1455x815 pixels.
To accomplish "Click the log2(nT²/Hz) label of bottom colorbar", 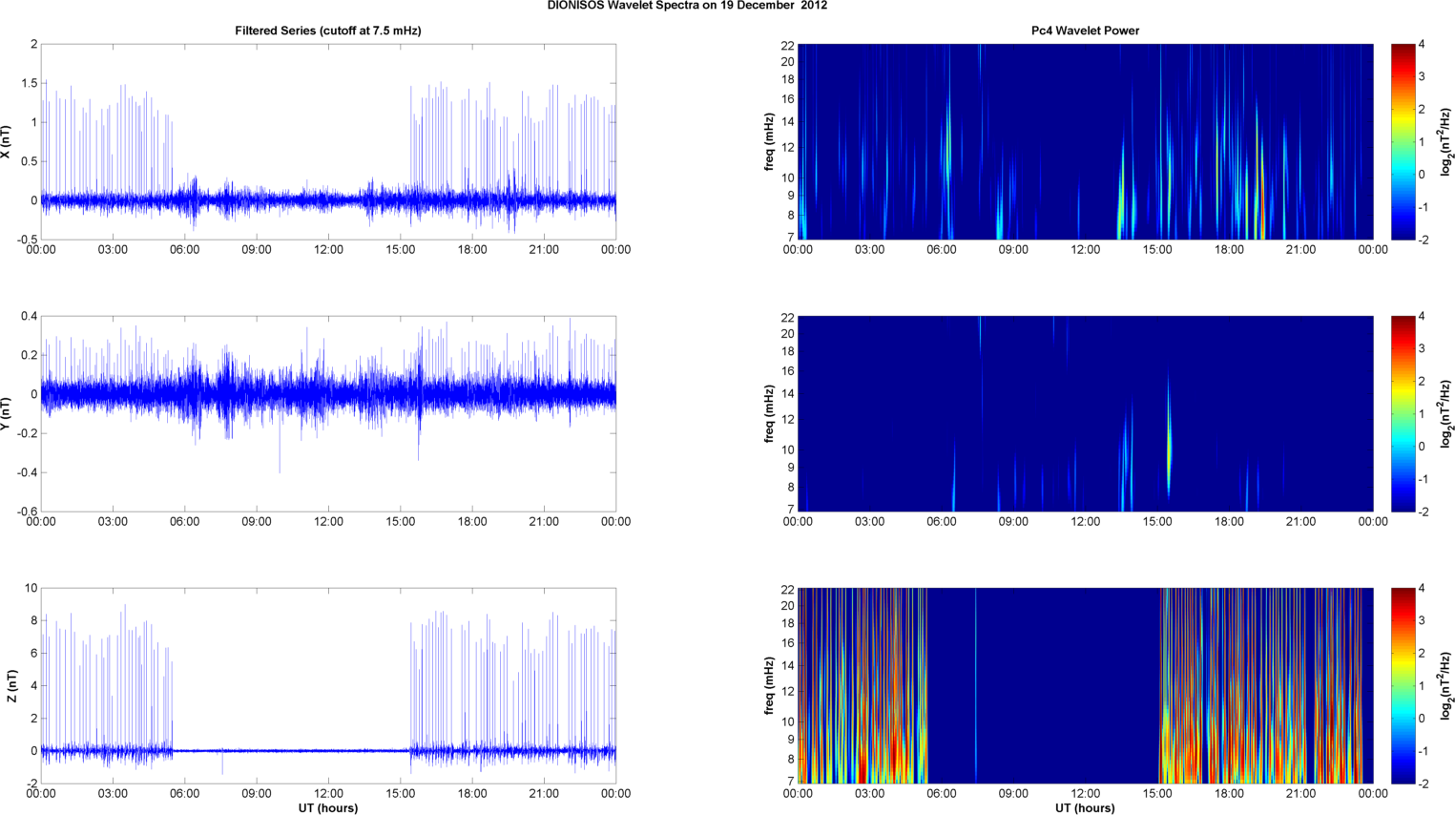I will click(1446, 686).
